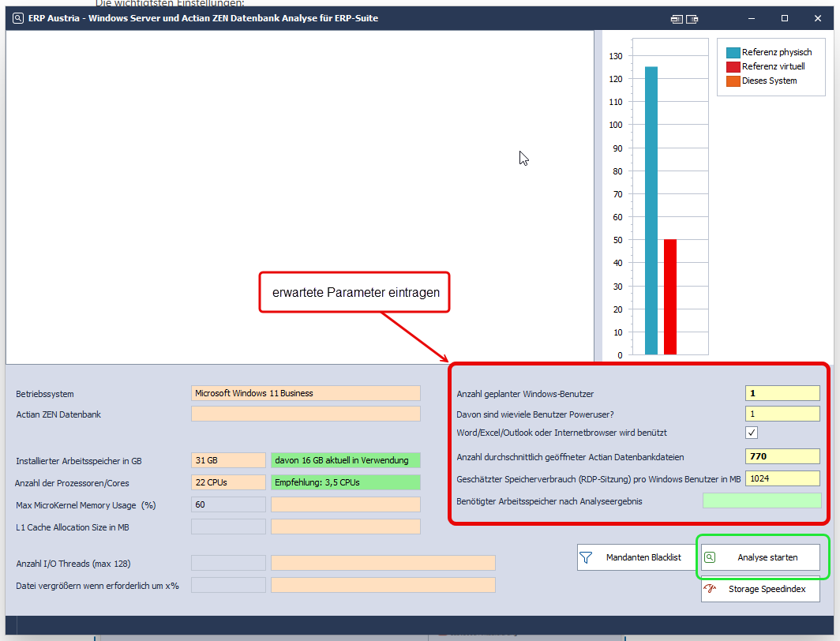The image size is (840, 641).
Task: Click the funnel icon on Mandanten Blacklist
Action: [586, 557]
